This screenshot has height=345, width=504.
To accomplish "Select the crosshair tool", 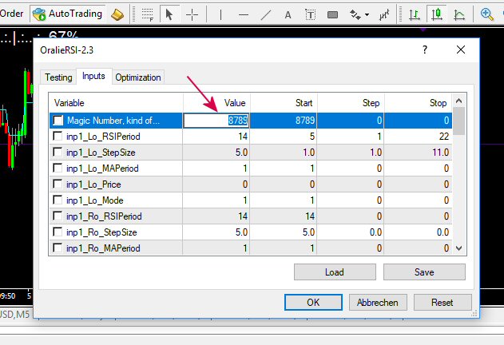I will [x=192, y=14].
